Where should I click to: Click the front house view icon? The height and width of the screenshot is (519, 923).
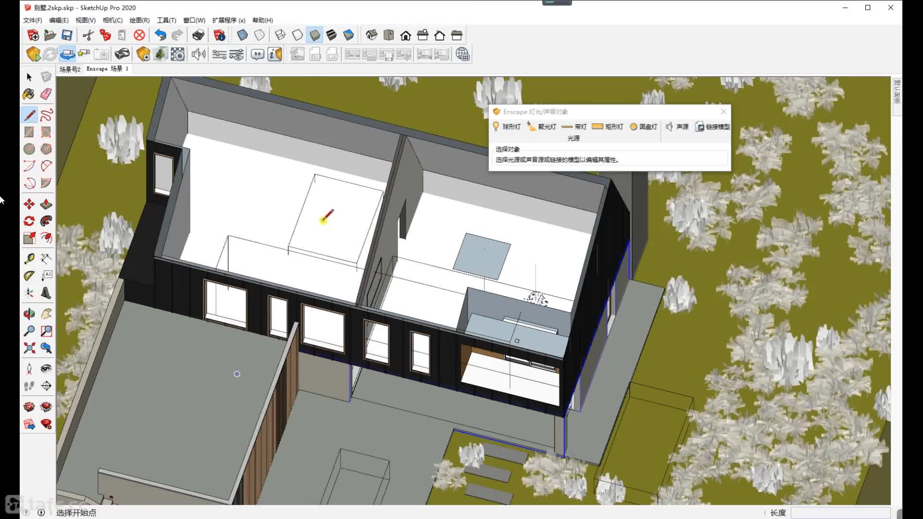406,35
